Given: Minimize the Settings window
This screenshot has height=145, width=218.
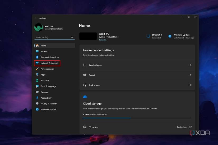Looking at the screenshot, I should pyautogui.click(x=182, y=17).
